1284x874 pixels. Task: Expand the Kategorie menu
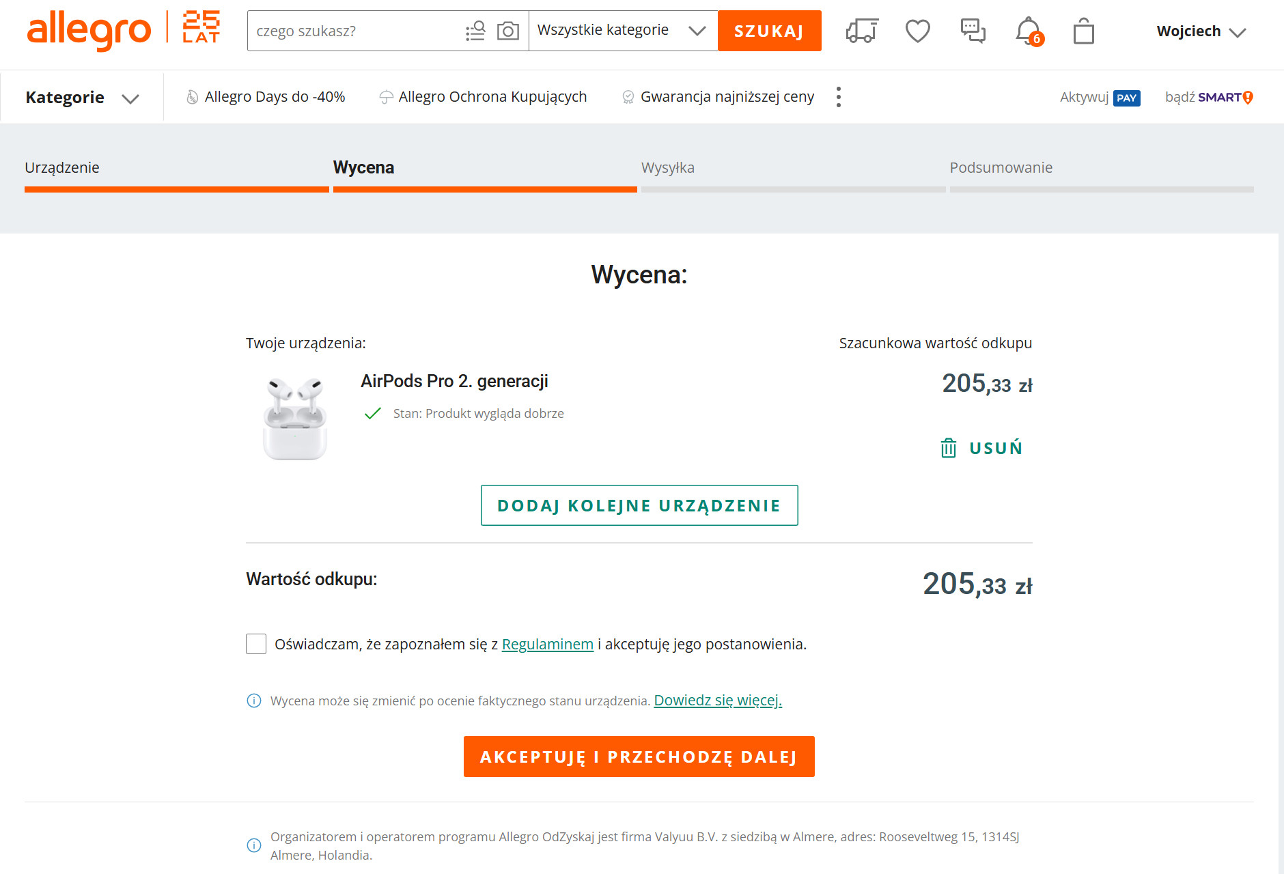click(82, 98)
